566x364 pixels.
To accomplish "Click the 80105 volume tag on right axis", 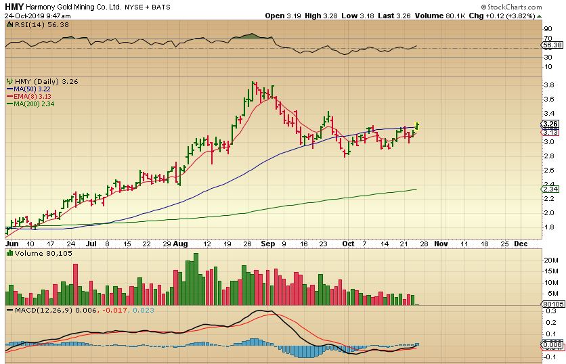I will (x=553, y=304).
